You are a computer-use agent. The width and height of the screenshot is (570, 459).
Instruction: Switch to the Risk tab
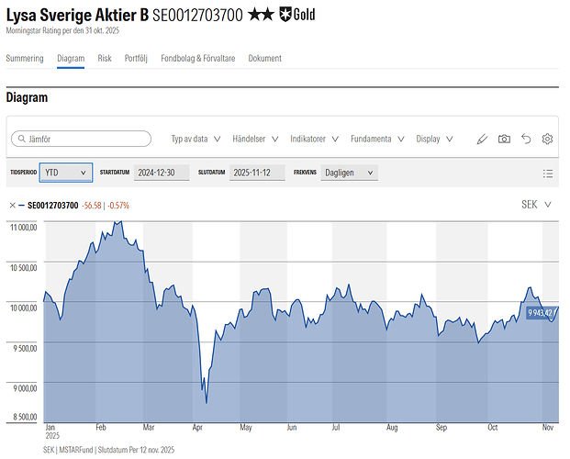pos(105,58)
